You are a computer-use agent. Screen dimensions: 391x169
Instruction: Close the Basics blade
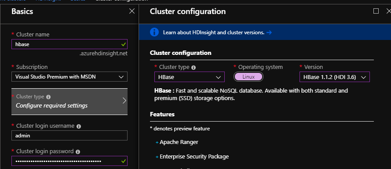tap(132, 11)
